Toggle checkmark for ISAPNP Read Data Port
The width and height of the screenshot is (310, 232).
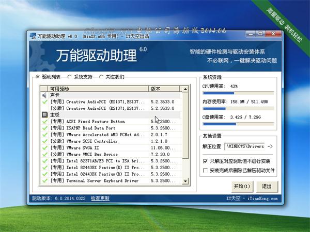click(x=45, y=128)
